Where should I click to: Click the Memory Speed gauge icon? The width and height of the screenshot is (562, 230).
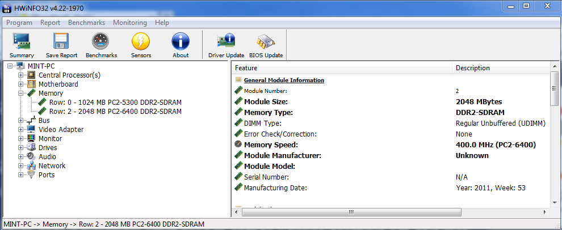click(238, 144)
